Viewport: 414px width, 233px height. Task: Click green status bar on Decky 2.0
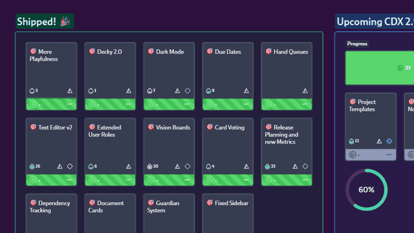coord(110,104)
